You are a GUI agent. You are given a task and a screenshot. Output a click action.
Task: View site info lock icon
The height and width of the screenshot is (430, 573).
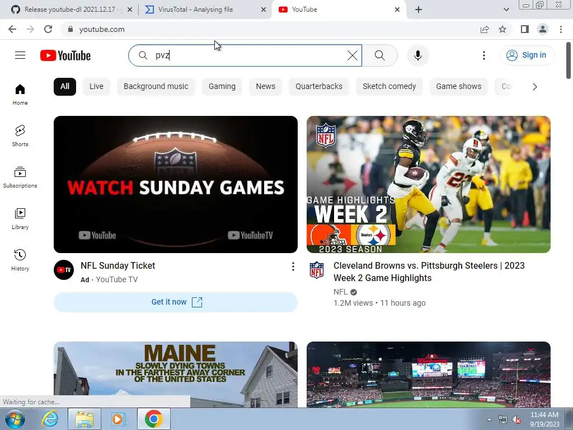(x=71, y=29)
